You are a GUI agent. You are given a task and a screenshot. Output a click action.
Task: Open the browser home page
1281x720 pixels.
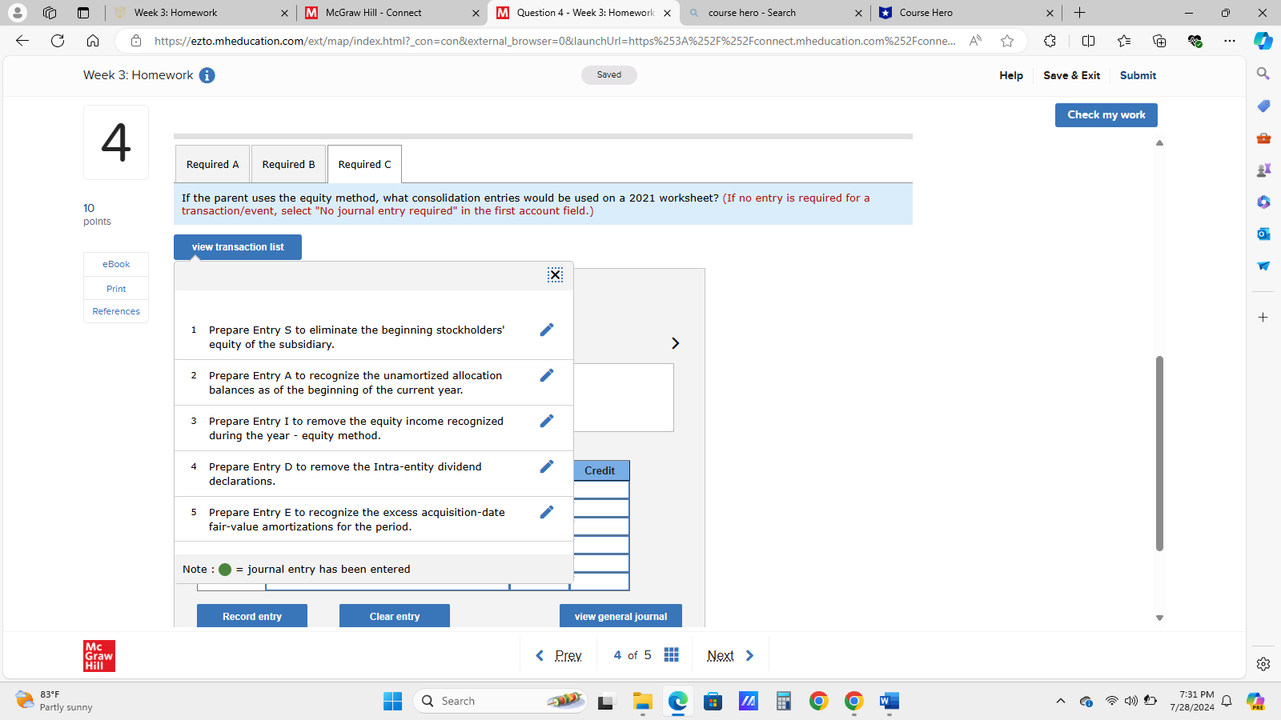coord(93,41)
